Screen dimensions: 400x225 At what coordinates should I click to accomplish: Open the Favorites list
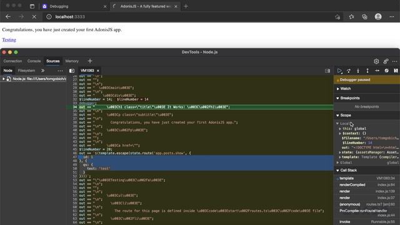pyautogui.click(x=351, y=17)
